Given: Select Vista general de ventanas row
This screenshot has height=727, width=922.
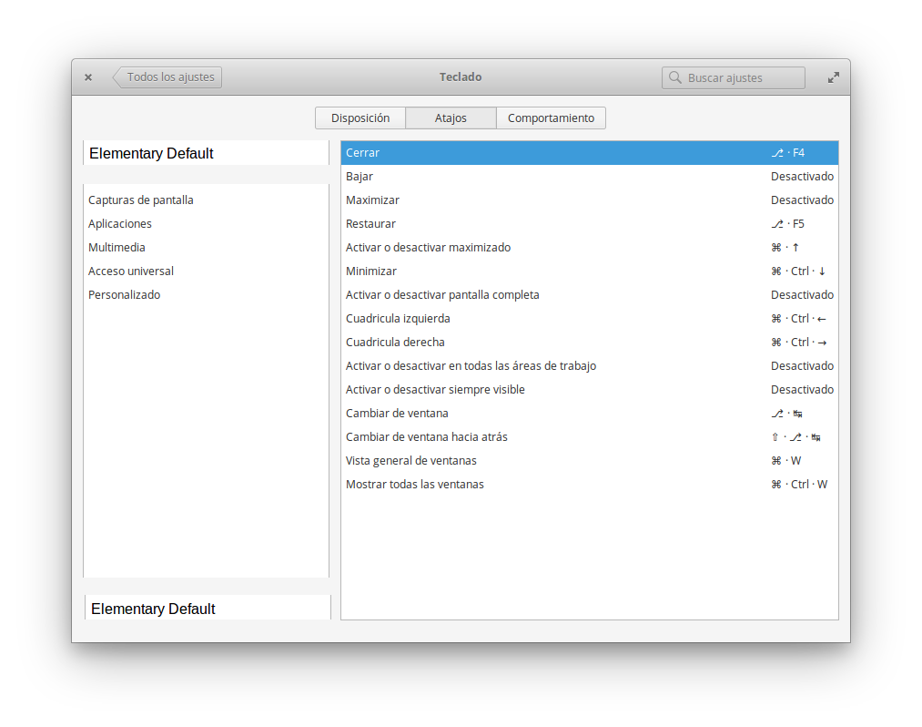Looking at the screenshot, I should tap(590, 460).
